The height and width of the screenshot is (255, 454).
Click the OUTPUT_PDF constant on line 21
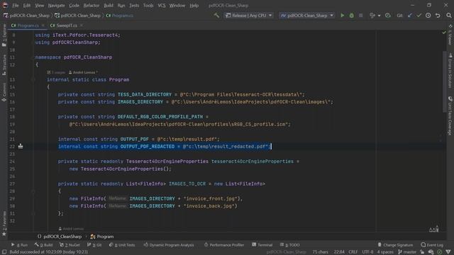[x=134, y=139]
